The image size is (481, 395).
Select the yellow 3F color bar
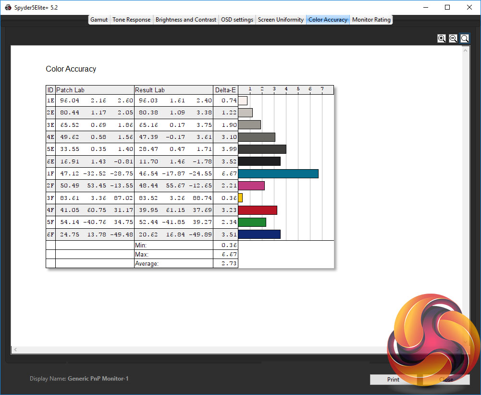[x=240, y=197]
